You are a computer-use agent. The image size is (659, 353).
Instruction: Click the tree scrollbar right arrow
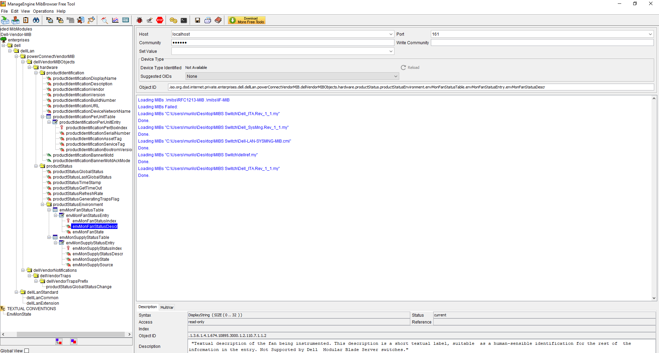pos(129,334)
